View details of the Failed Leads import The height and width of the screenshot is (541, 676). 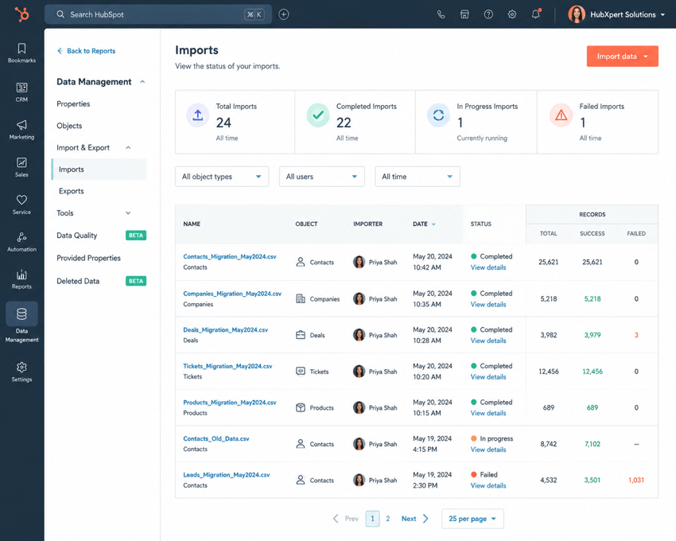488,485
